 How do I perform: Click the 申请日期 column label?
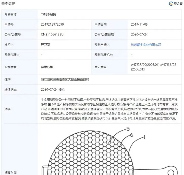pyautogui.click(x=101, y=24)
